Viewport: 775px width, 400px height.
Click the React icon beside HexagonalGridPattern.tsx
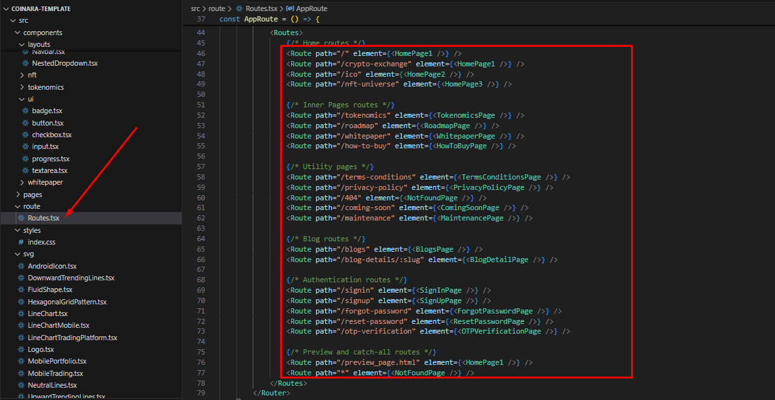pos(21,302)
